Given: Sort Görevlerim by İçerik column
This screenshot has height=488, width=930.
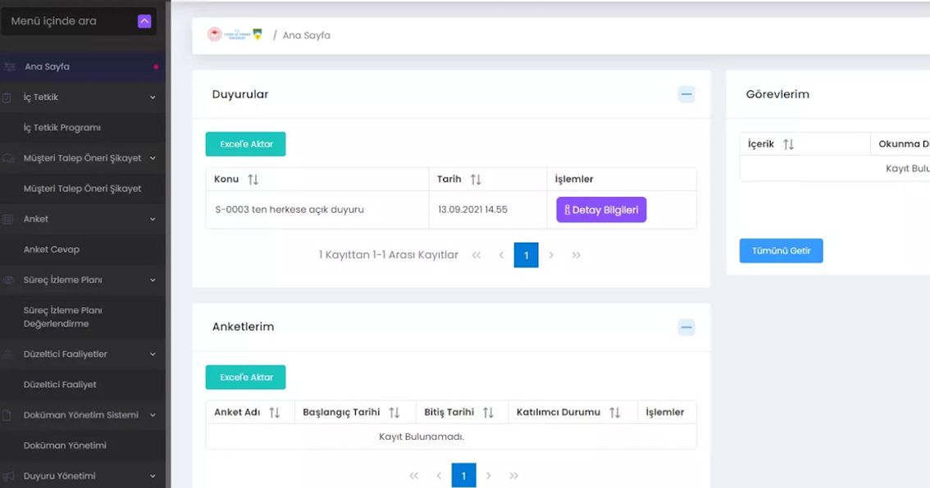Looking at the screenshot, I should click(x=788, y=144).
